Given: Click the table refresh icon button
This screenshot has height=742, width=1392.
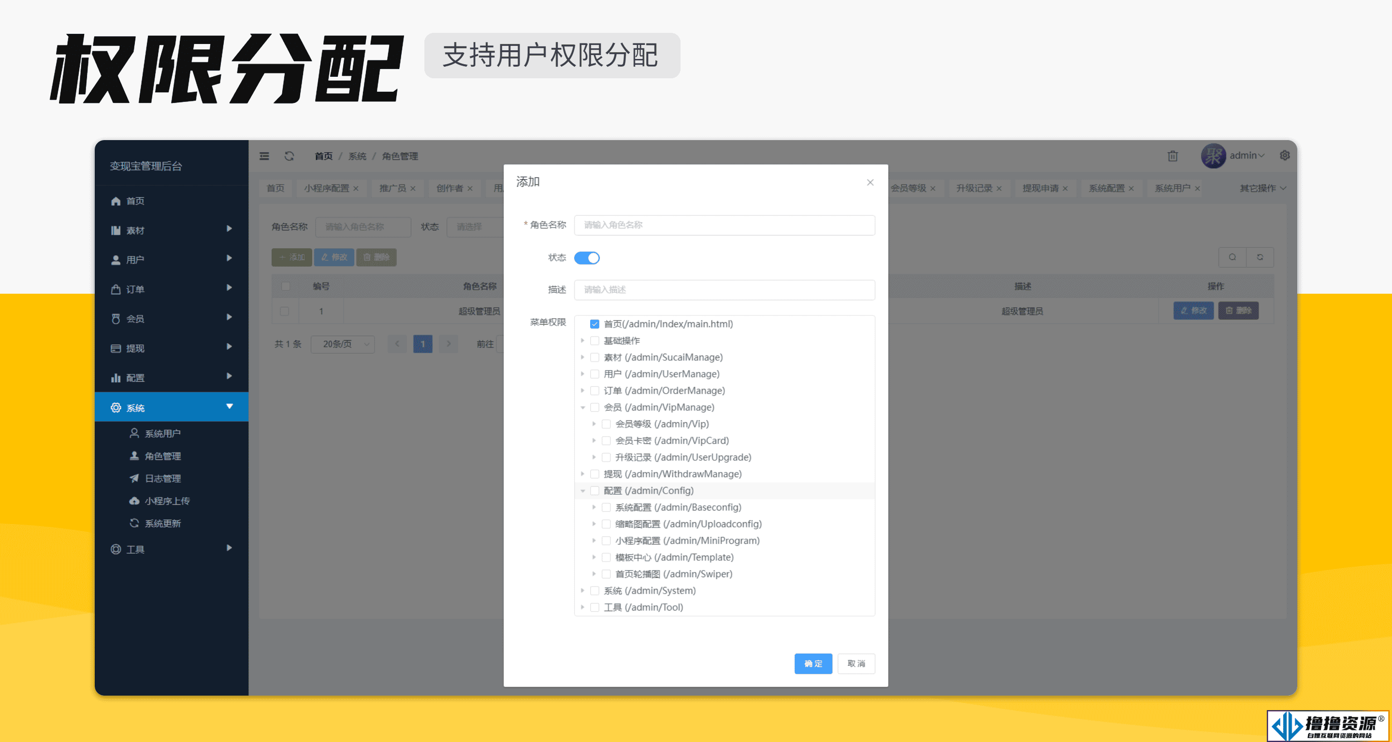Looking at the screenshot, I should click(1260, 257).
